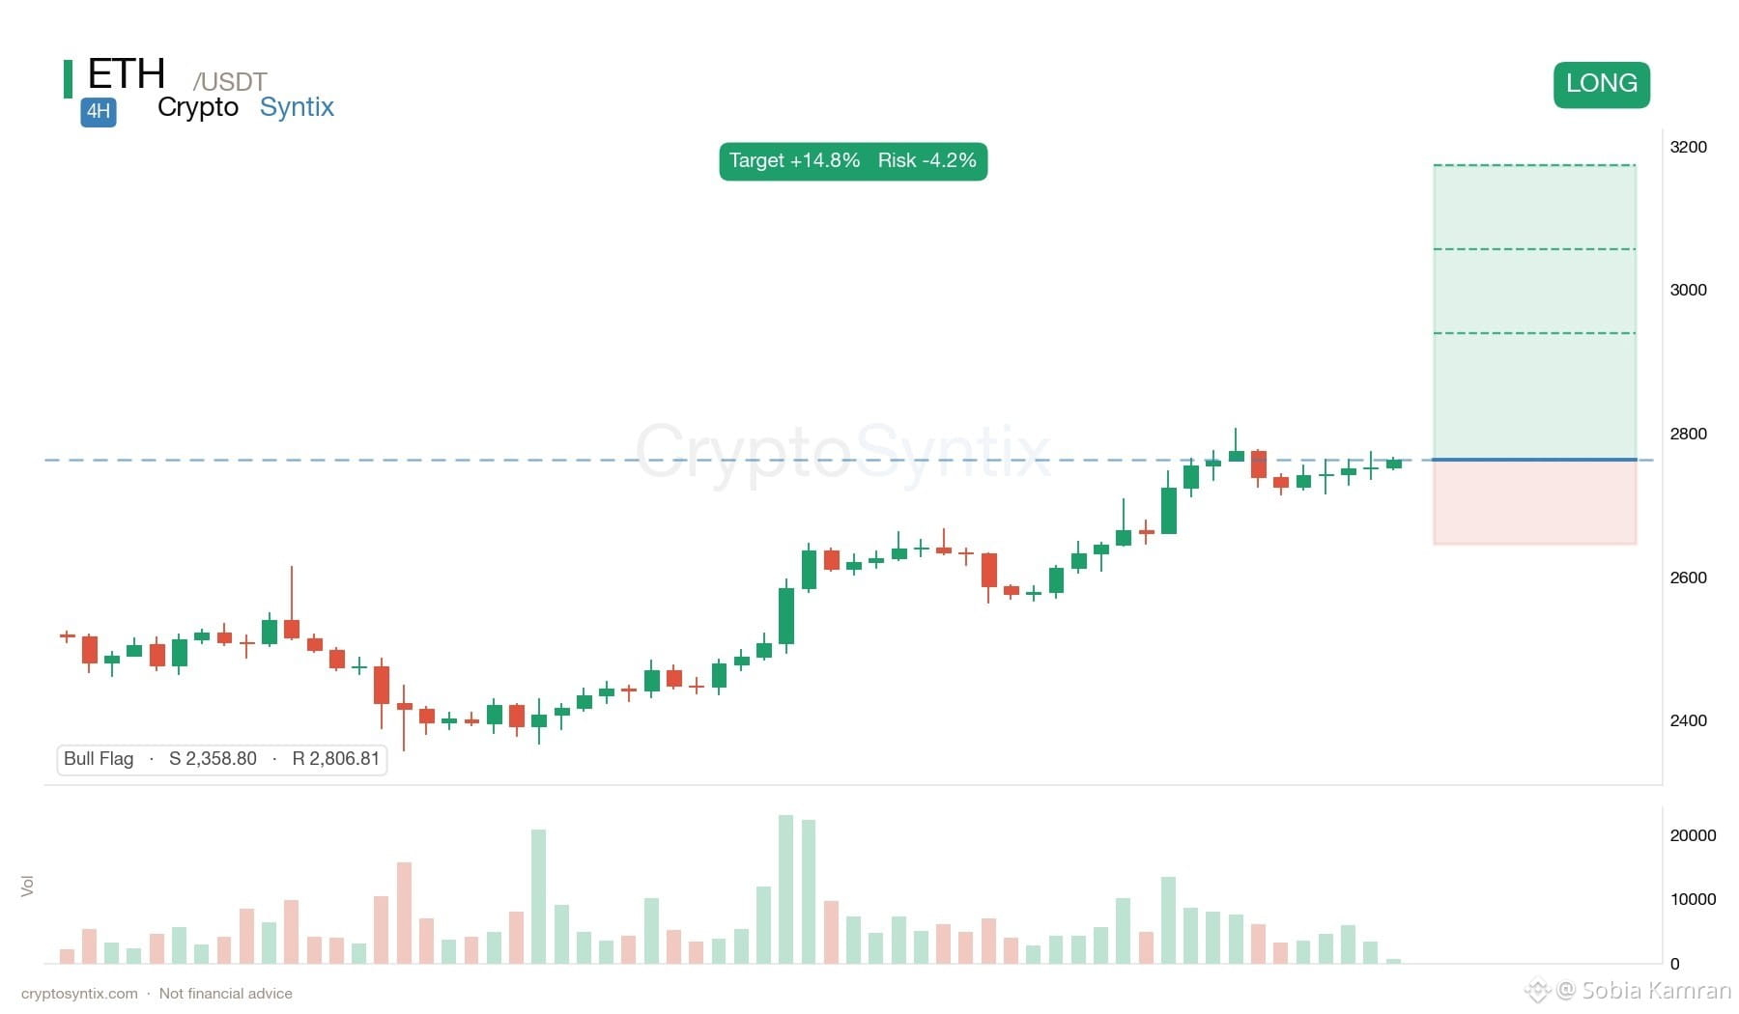Click the Vol axis label

[x=27, y=886]
